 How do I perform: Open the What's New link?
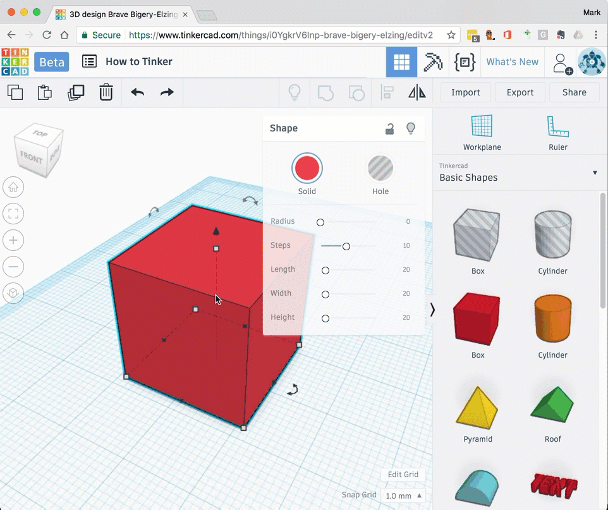coord(512,62)
